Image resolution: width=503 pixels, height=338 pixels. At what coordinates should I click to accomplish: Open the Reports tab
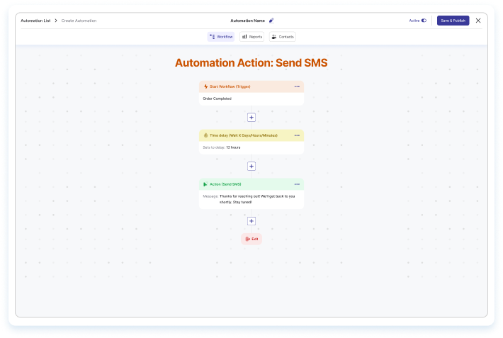point(252,37)
